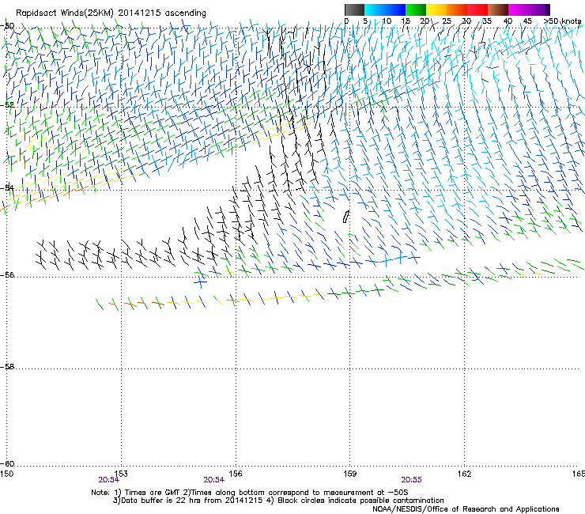Click the '20:54' time stamp beside longitude 153
This screenshot has width=585, height=514.
click(x=108, y=480)
